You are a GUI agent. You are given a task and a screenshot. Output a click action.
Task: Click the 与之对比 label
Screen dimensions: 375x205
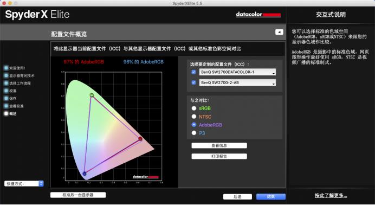point(200,100)
